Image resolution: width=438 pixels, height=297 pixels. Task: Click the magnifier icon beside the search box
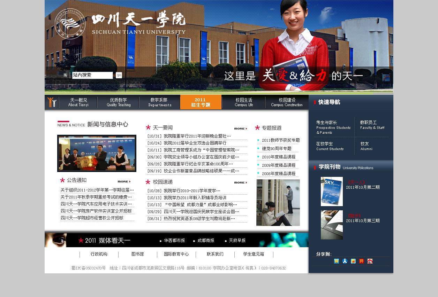66,75
